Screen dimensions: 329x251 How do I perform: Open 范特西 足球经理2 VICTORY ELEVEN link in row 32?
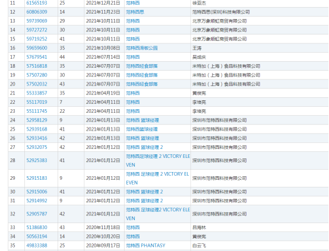point(158,214)
